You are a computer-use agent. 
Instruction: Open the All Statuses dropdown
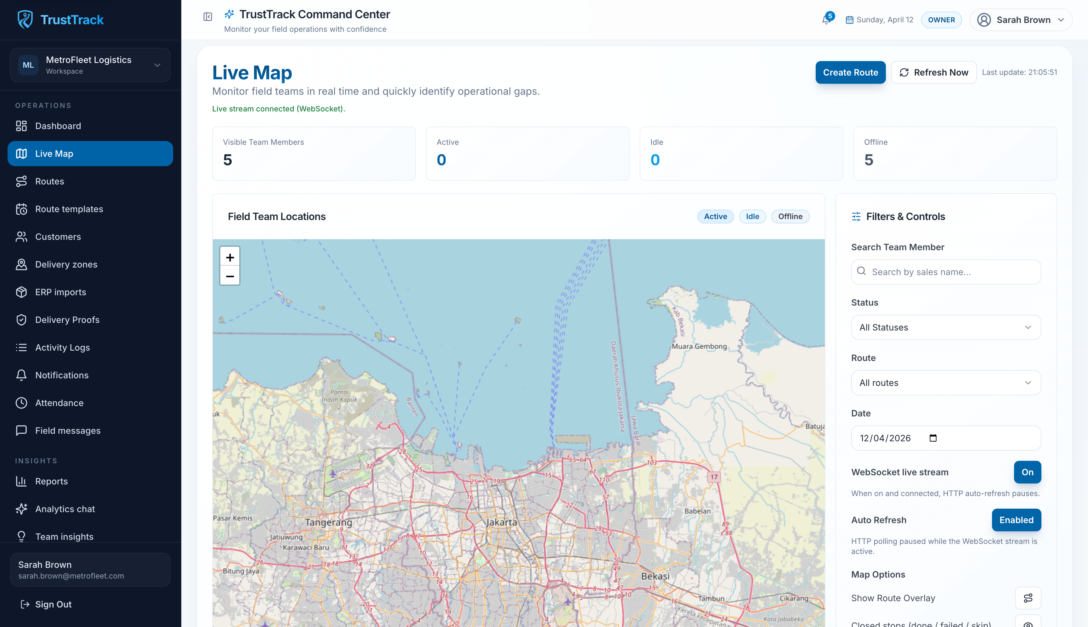coord(946,327)
